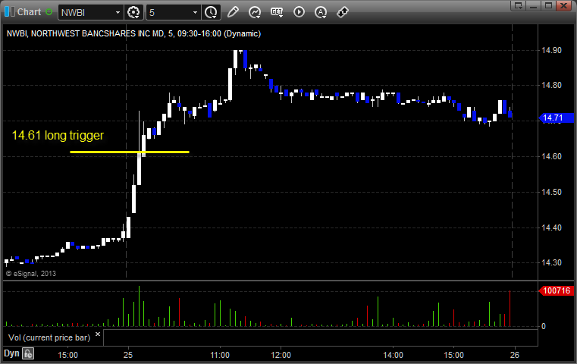Click the red 100716 volume marker
This screenshot has height=364, width=577.
coord(557,290)
